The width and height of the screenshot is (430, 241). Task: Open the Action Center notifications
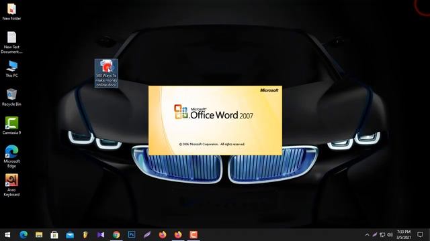[x=420, y=235]
